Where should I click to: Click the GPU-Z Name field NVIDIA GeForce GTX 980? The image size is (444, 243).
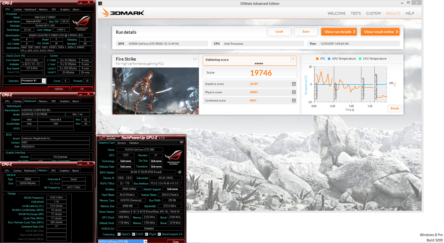pos(140,149)
